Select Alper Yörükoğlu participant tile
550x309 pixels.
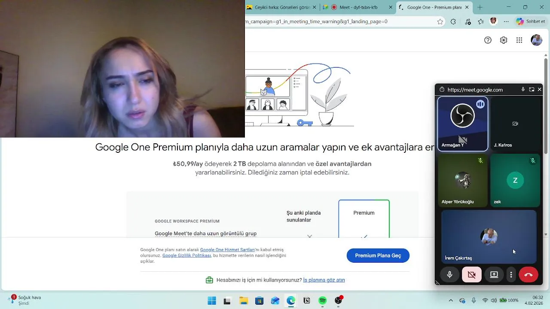pos(463,181)
